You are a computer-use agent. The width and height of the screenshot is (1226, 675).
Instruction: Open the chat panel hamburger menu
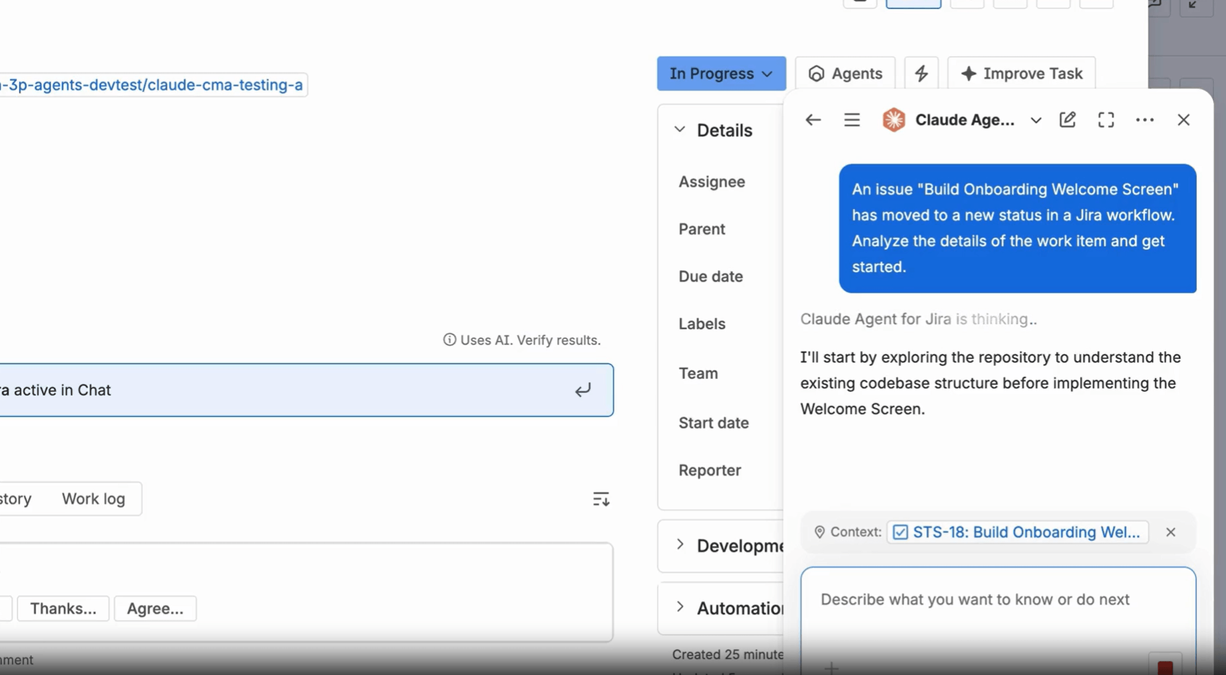pos(852,120)
